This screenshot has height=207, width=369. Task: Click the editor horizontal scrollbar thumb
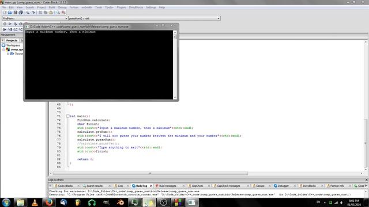pos(150,174)
